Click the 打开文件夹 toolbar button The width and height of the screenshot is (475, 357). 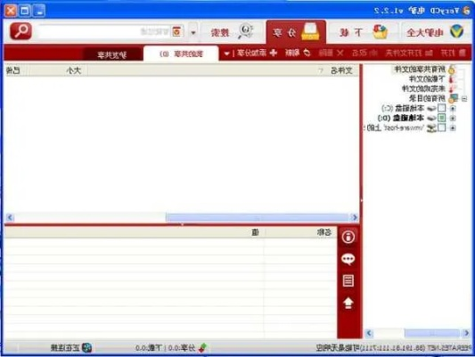pos(409,53)
